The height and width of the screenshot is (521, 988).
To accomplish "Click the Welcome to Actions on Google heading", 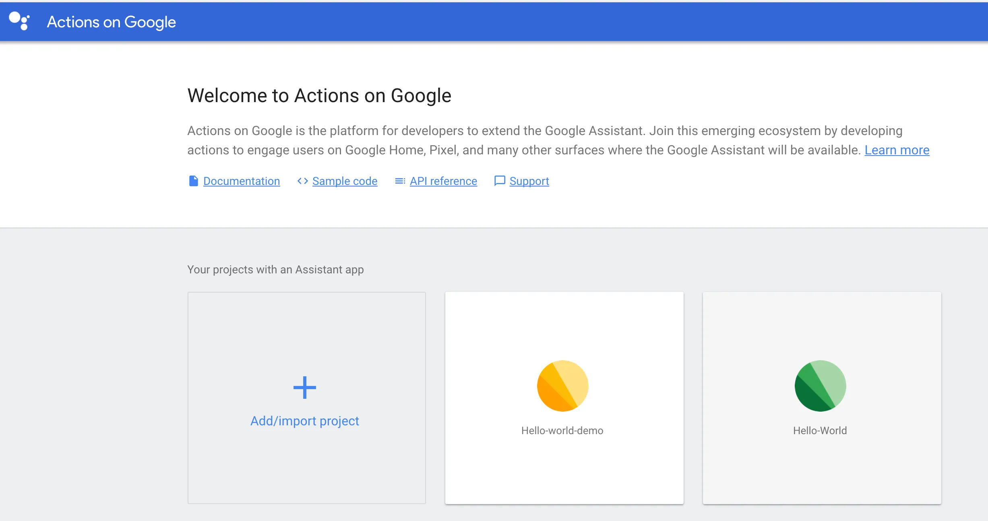I will click(x=319, y=96).
